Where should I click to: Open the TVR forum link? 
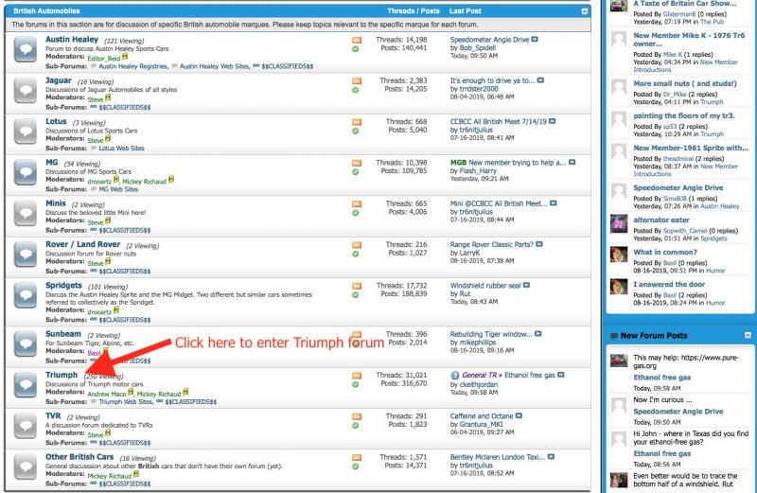53,416
